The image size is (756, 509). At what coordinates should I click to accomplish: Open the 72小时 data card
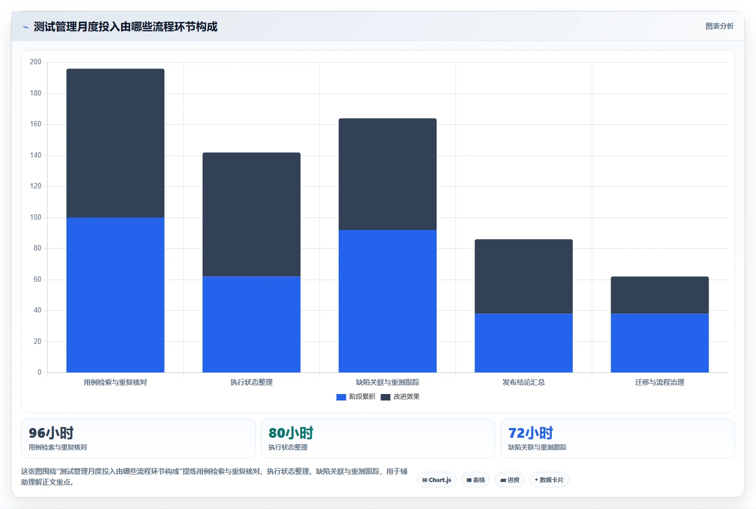pos(618,438)
